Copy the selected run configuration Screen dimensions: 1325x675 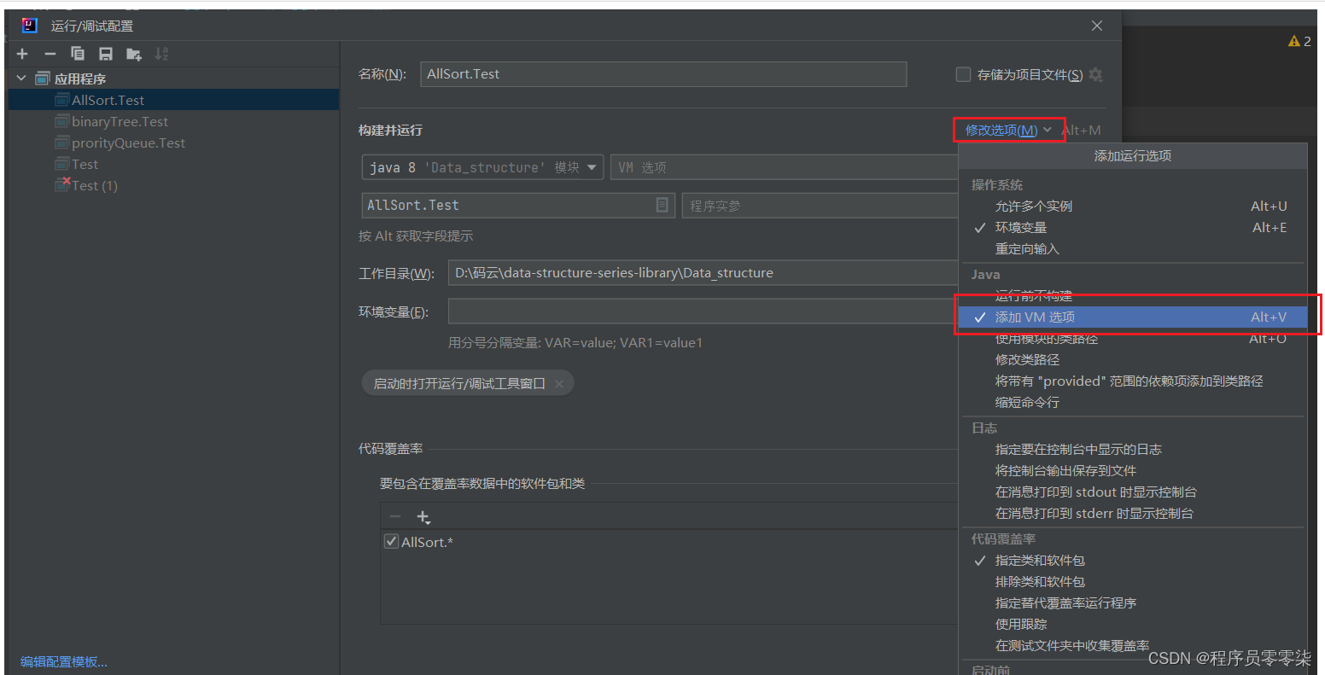click(x=78, y=54)
